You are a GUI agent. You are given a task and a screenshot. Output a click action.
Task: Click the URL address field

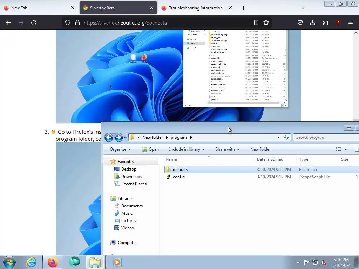pyautogui.click(x=167, y=23)
